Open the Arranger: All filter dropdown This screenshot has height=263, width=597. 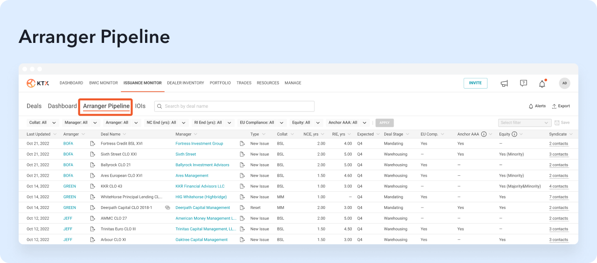click(x=122, y=123)
